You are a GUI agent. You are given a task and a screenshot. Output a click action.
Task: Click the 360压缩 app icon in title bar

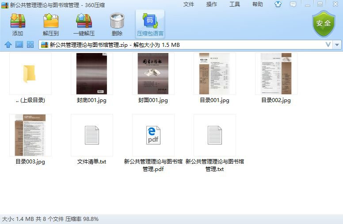(5, 5)
